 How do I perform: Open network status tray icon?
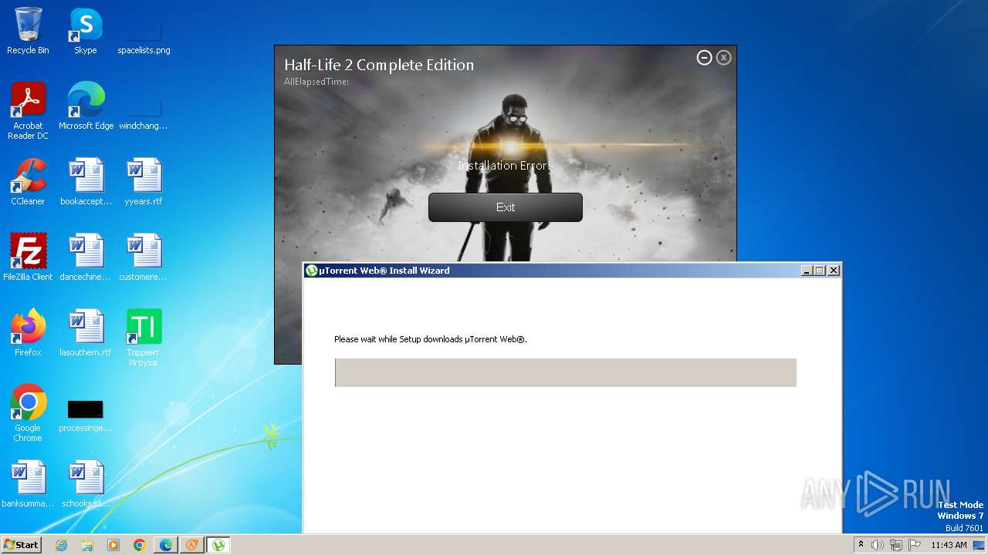coord(895,545)
